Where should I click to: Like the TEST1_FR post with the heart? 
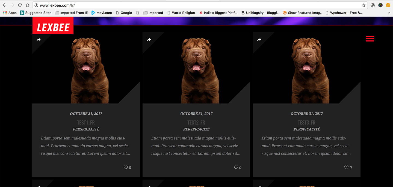[x=126, y=167]
